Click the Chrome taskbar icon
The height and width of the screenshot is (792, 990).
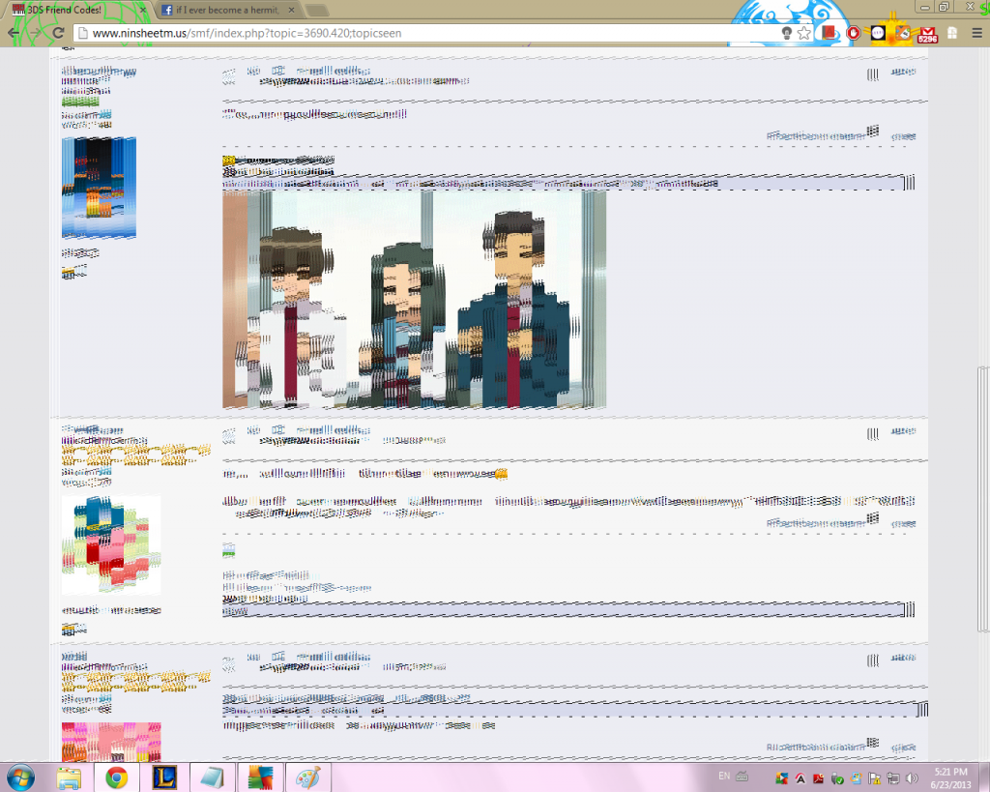point(116,777)
